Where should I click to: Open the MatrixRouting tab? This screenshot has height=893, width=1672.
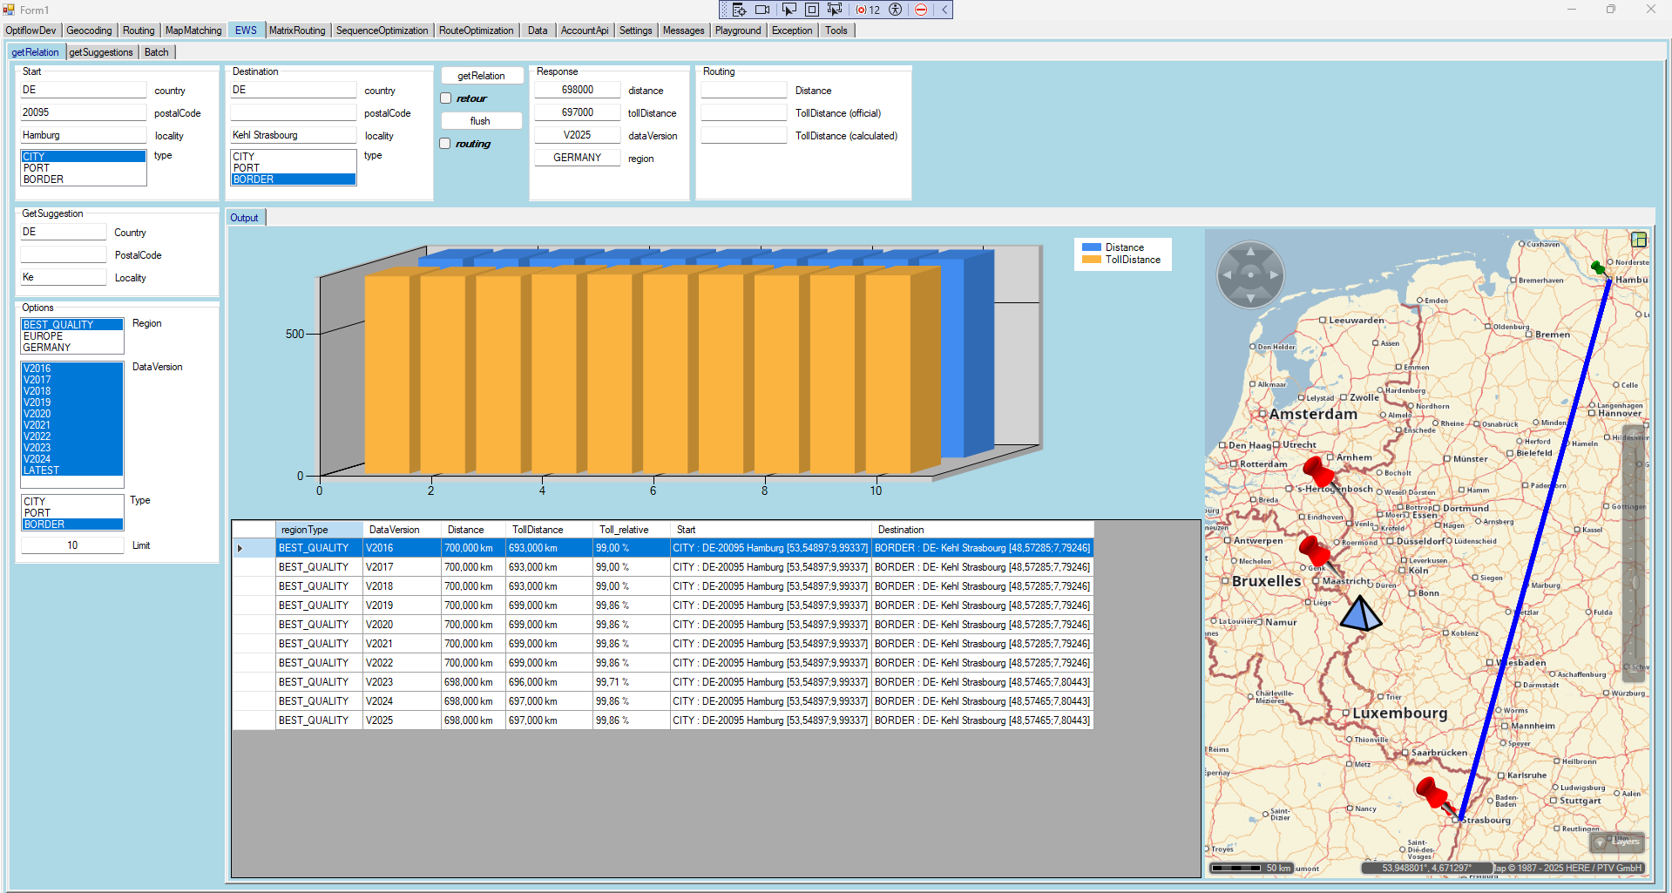(x=296, y=30)
